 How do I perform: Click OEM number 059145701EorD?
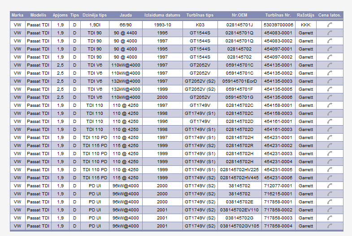(239, 81)
